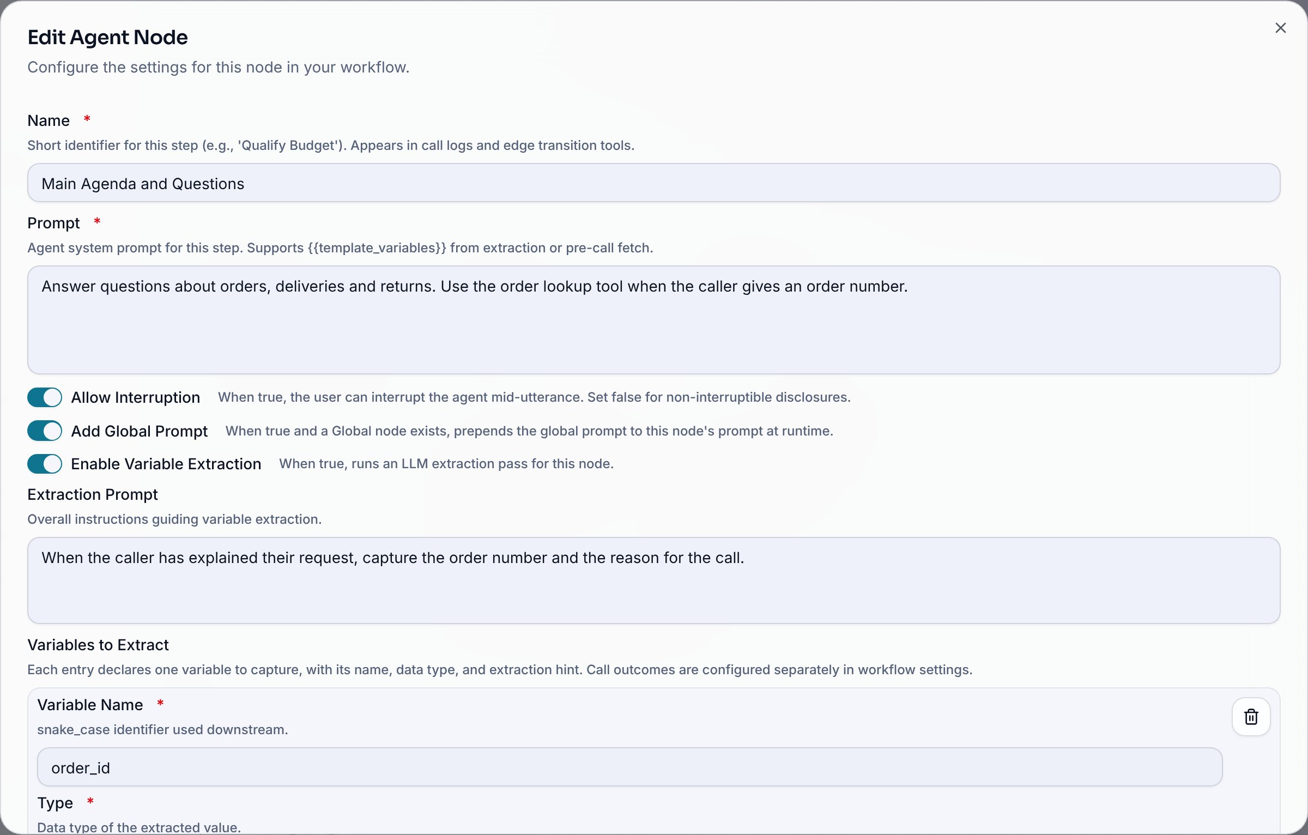This screenshot has height=835, width=1308.
Task: Toggle the Allow Interruption switch
Action: (45, 397)
